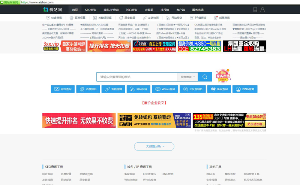This screenshot has height=185, width=300.
Task: Open the 死链检测工具 footer link
Action: 251,174
